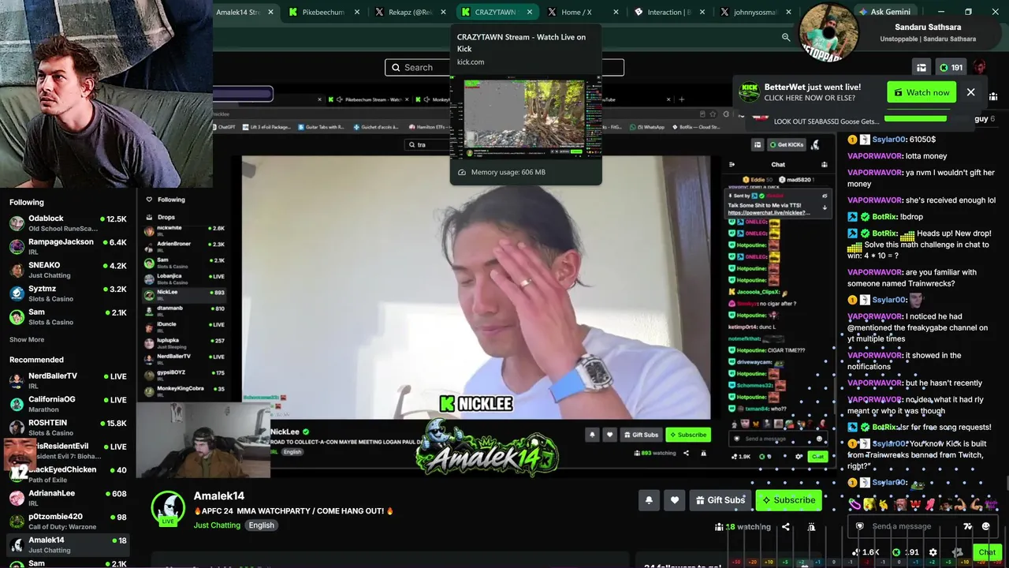Screen dimensions: 1009x568
Task: Expand the Following list with Show More
Action: click(x=27, y=340)
